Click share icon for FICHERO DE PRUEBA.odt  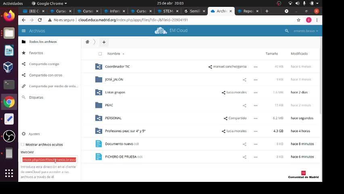coord(244,157)
